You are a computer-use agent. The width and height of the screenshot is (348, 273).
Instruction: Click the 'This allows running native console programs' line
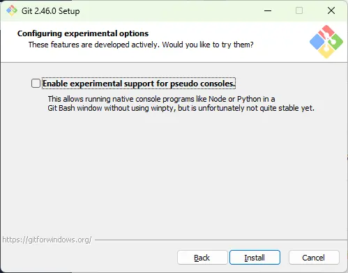pyautogui.click(x=161, y=99)
